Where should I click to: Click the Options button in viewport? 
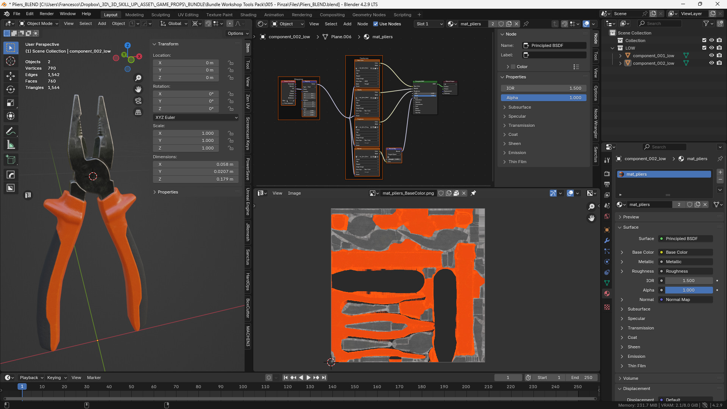(x=238, y=33)
